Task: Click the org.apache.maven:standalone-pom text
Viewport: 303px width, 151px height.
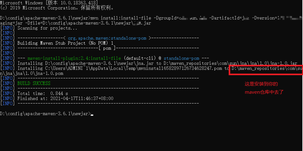Action: 107,38
